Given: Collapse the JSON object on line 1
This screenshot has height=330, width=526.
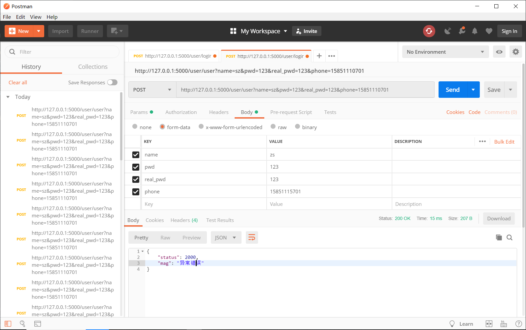Looking at the screenshot, I should [143, 251].
